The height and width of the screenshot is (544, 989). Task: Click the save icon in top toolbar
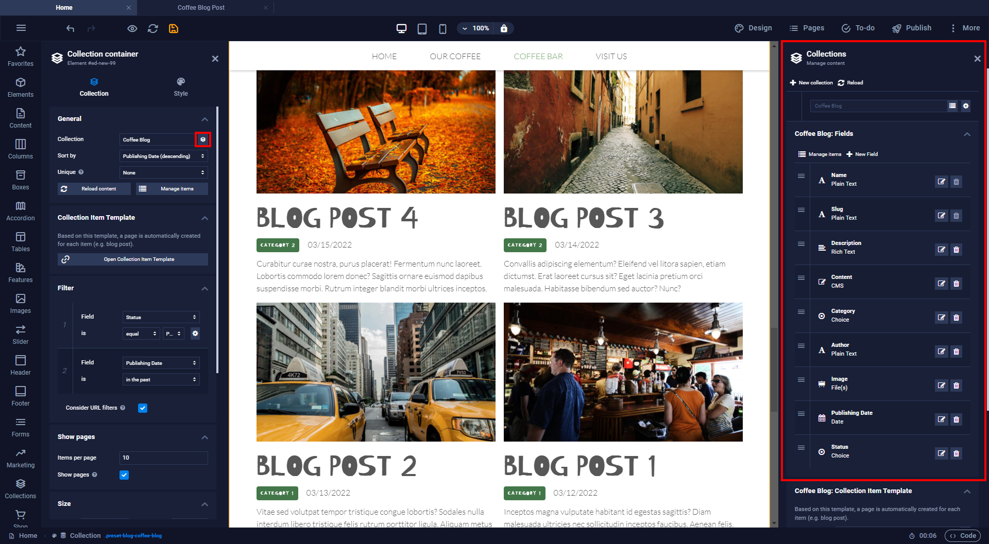point(174,28)
